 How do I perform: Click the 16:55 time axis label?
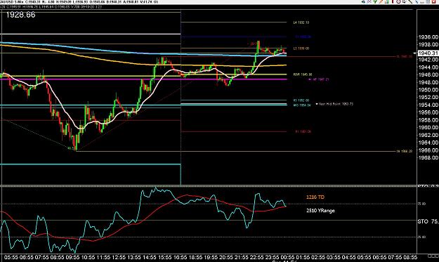click(180, 257)
